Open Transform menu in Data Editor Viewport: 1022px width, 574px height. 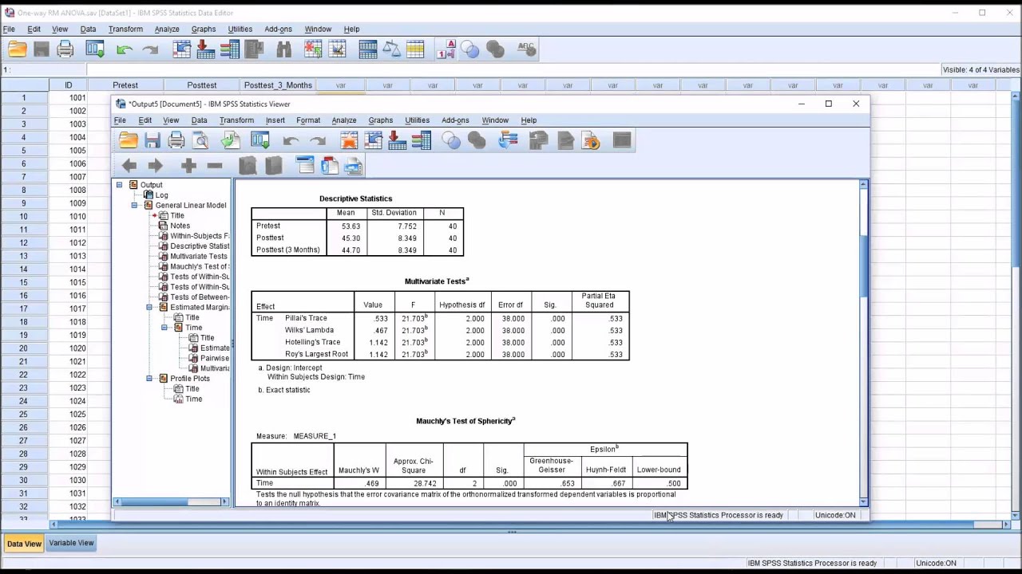(125, 29)
